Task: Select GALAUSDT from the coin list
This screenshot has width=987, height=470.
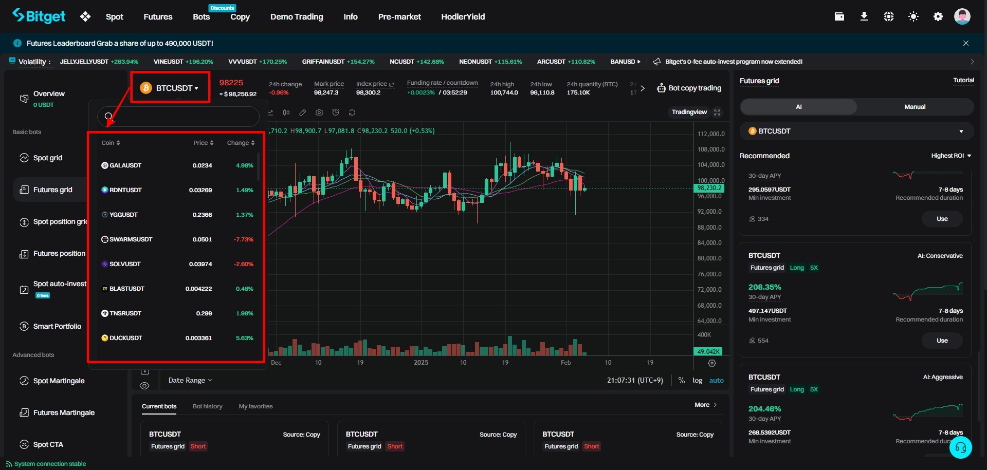Action: pos(177,165)
